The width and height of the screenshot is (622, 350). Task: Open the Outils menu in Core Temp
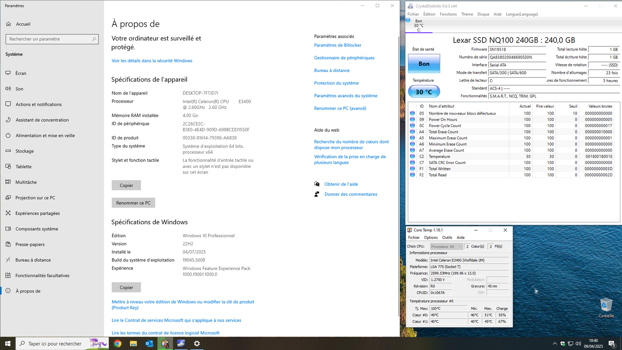447,238
